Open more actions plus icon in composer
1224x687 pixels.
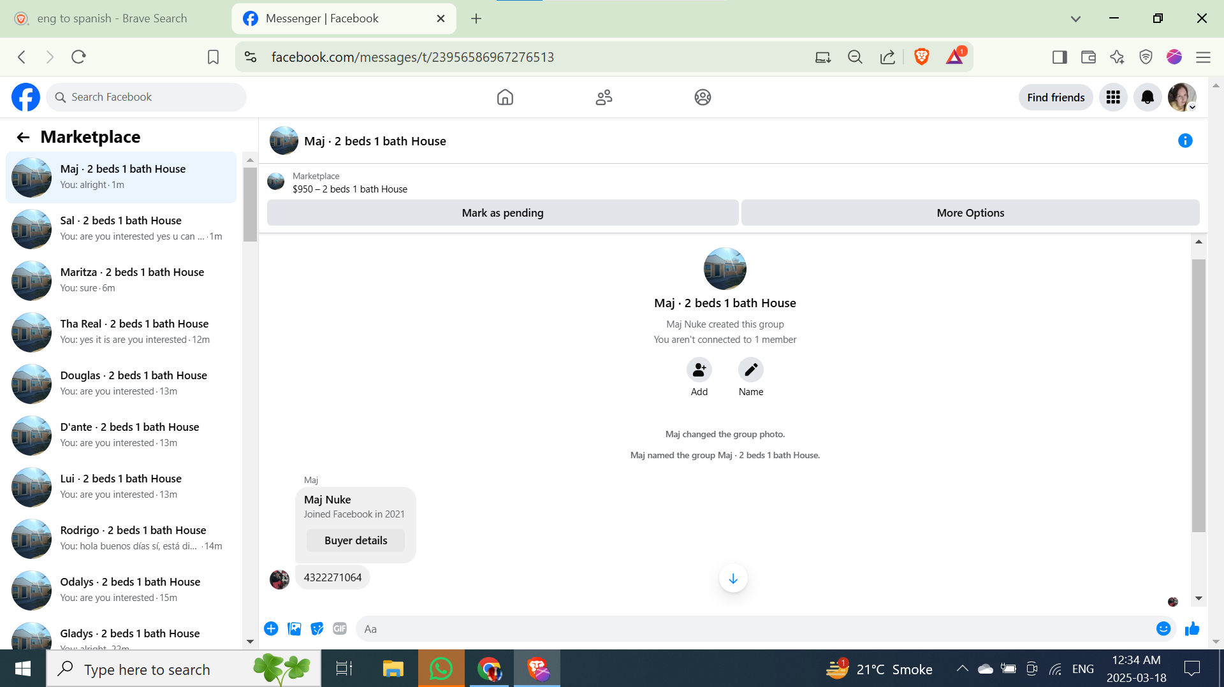click(x=271, y=629)
